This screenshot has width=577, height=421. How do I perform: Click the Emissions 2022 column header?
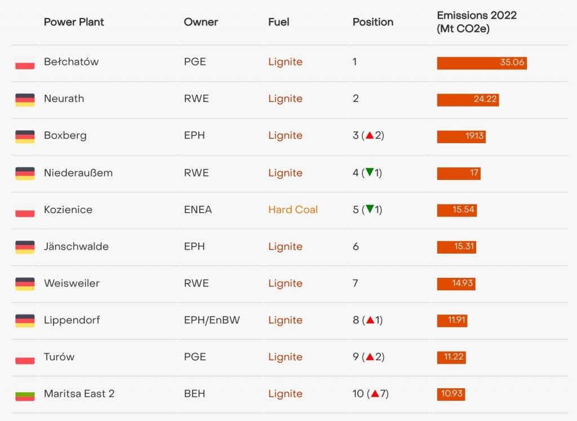[477, 22]
